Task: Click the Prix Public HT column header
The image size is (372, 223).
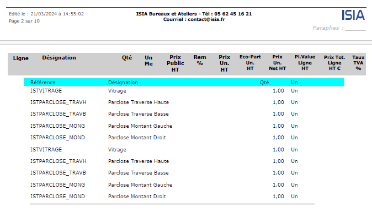Action: pos(176,63)
